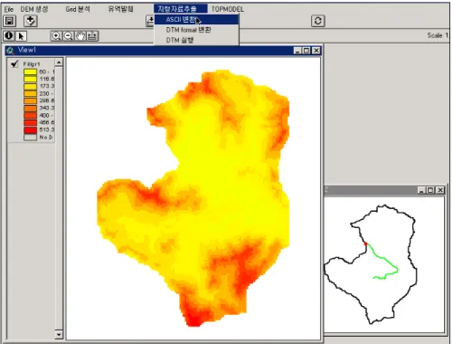Open the DEM 생성 menu
453x344 pixels.
click(34, 9)
